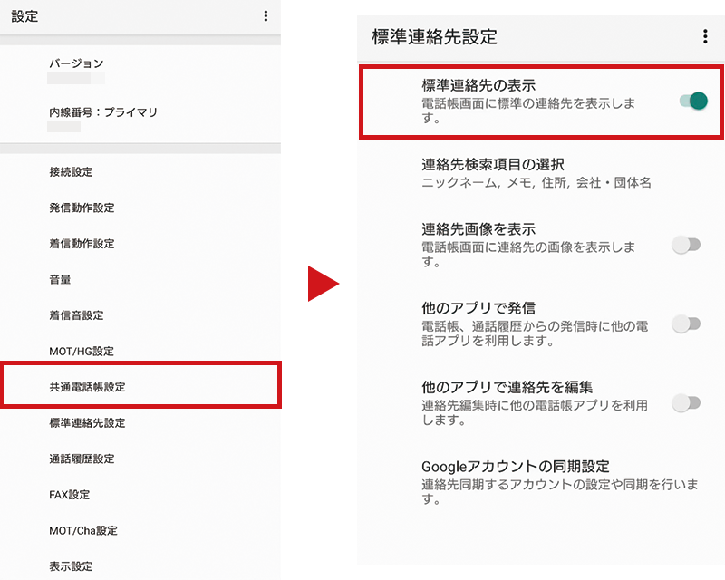Image resolution: width=725 pixels, height=580 pixels.
Task: Tap 連絡先同期するアカウント description text
Action: click(559, 491)
